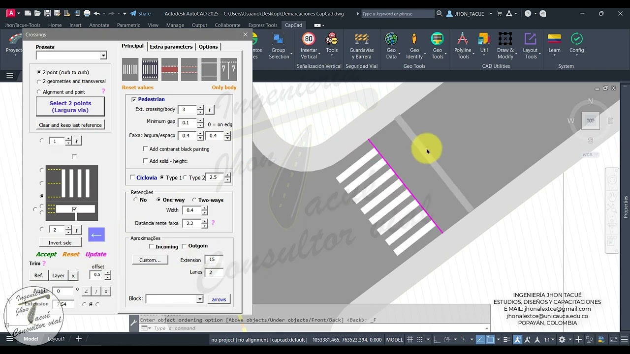Adjust the Minimum gap spinner
This screenshot has height=354, width=630.
tap(200, 122)
